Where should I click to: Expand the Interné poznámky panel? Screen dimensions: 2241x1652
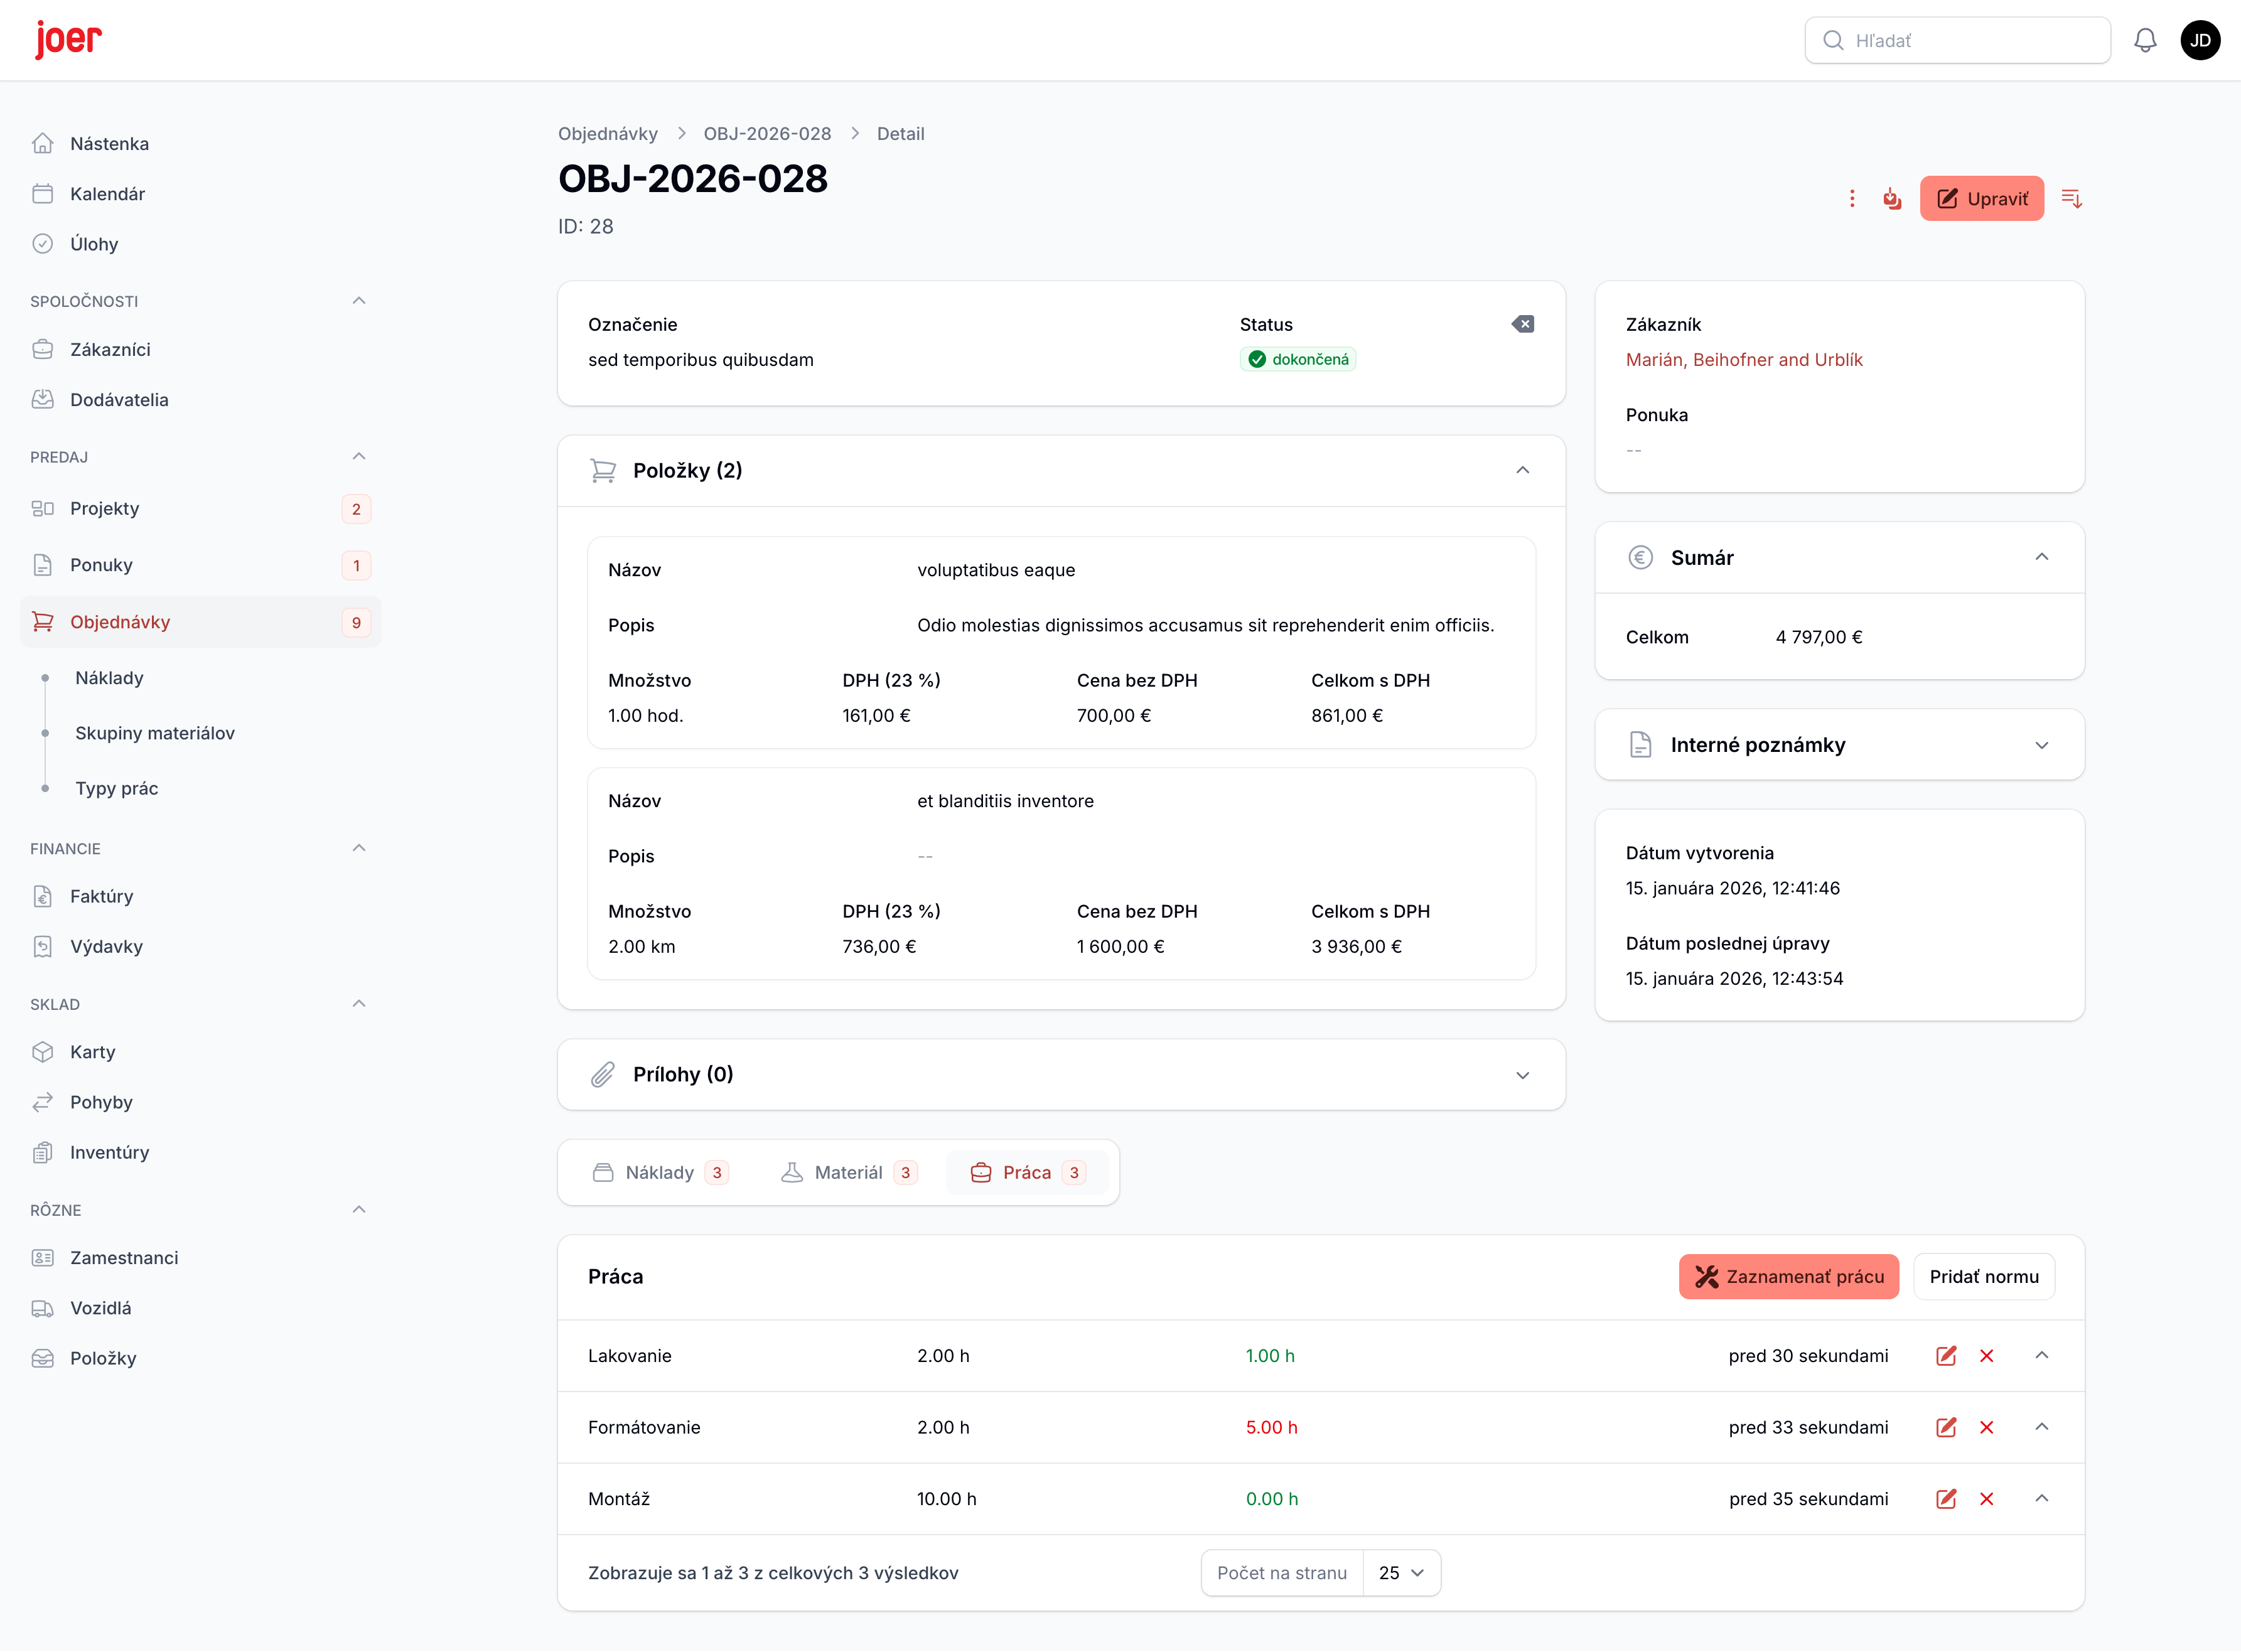click(2041, 745)
